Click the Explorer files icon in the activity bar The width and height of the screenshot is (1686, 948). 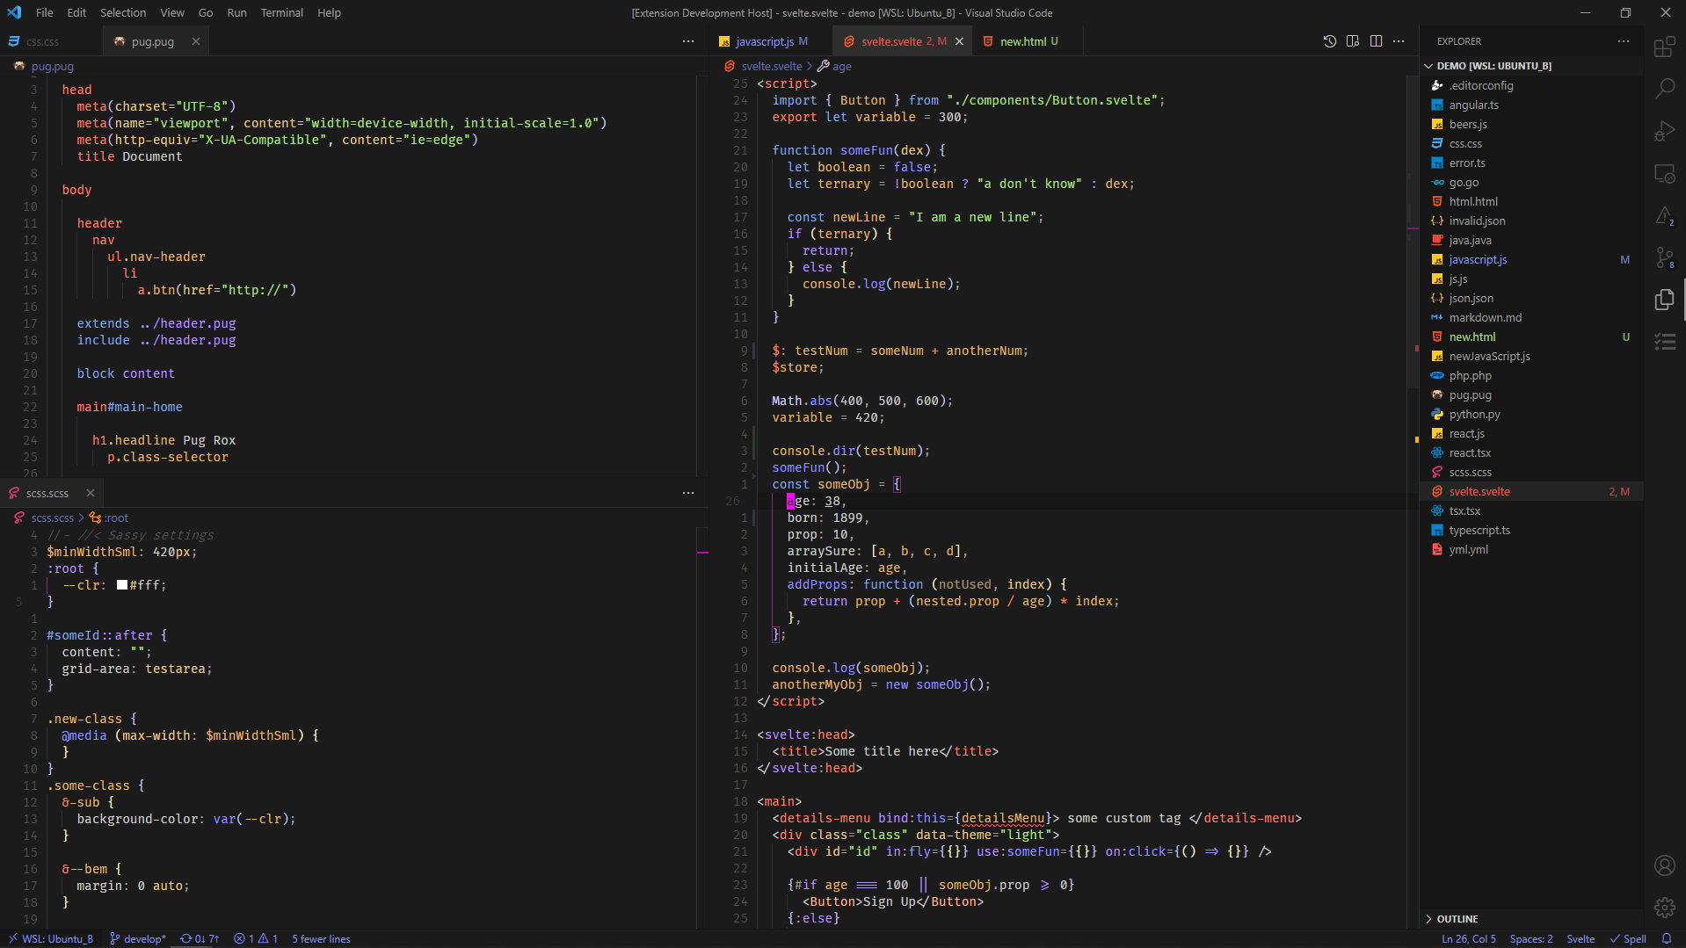1664,300
